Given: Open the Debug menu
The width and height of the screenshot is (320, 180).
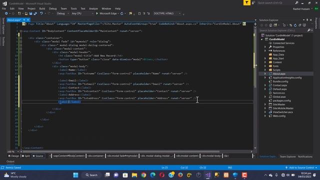Looking at the screenshot, I should 53,8.
